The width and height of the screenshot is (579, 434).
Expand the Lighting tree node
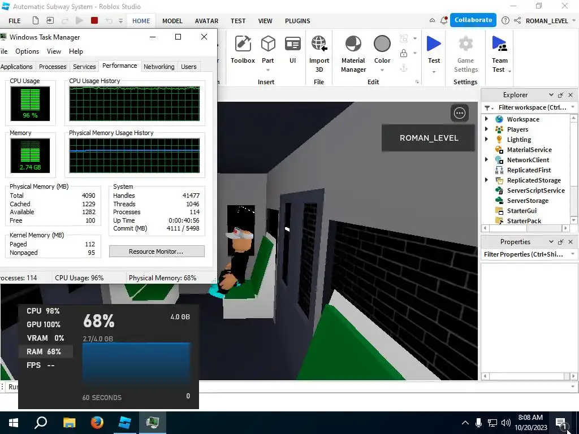(x=486, y=139)
